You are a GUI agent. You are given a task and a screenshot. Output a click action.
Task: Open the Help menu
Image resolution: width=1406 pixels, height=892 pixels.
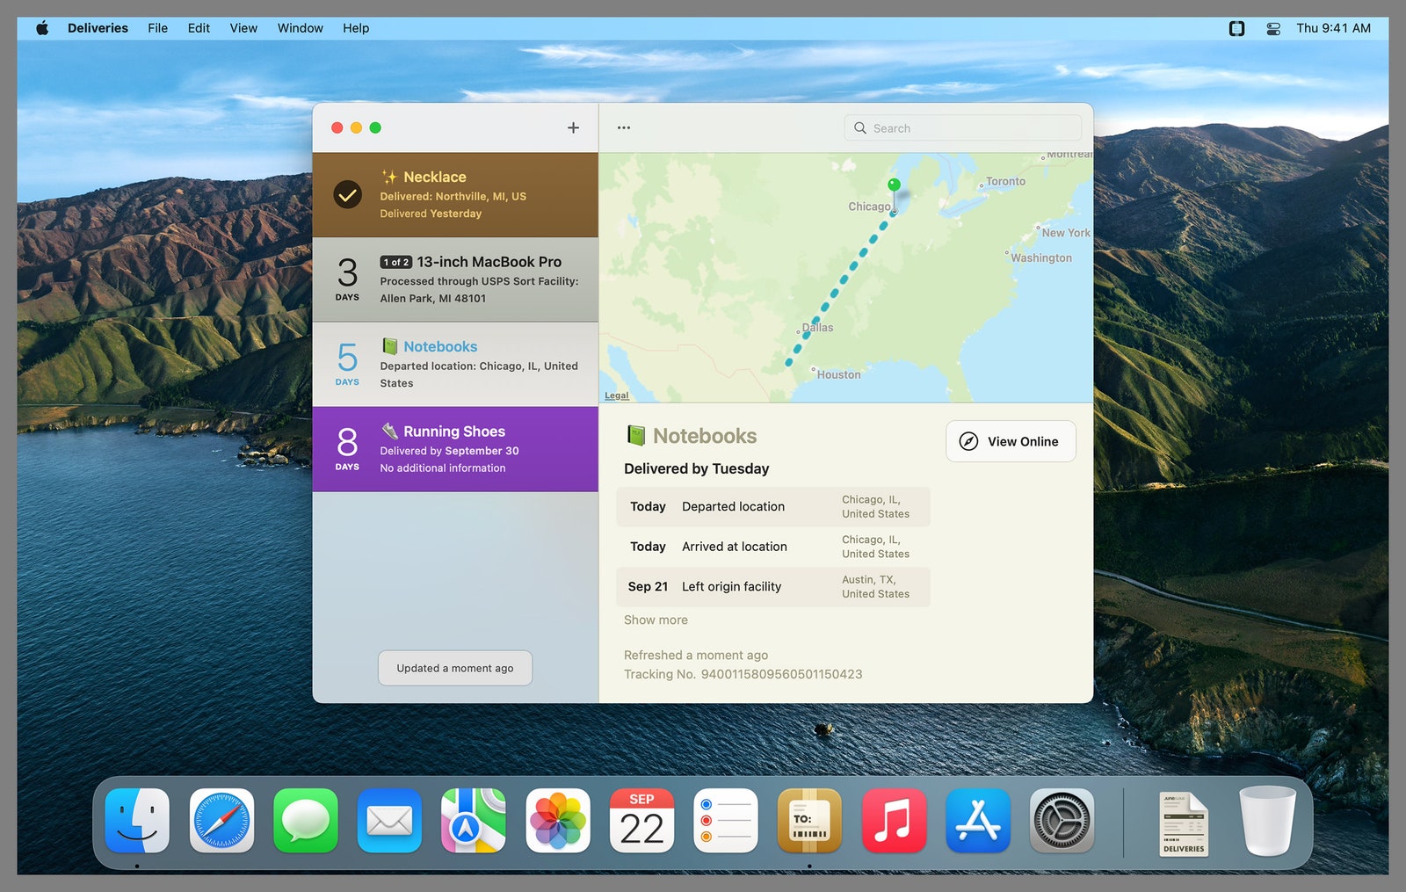click(356, 28)
